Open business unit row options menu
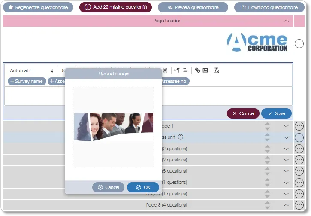311x216 pixels. 299,137
